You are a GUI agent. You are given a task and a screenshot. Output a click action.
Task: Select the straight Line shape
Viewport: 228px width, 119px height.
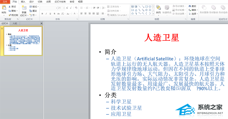140,7
